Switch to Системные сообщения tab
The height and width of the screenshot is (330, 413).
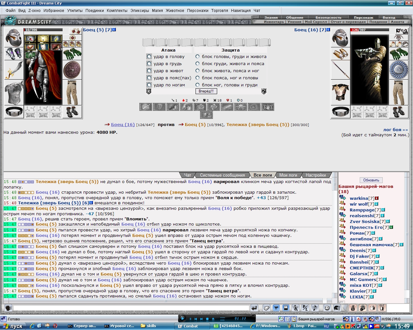pos(222,175)
